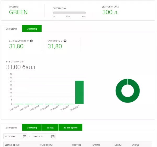
Task: Click the level progress bar to GOLD
Action: coord(69,13)
